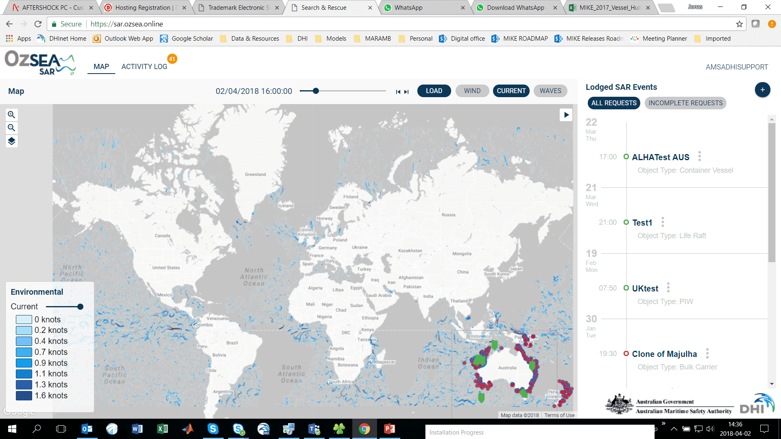Click the green marker on western Australia
The height and width of the screenshot is (439, 781).
pyautogui.click(x=480, y=360)
